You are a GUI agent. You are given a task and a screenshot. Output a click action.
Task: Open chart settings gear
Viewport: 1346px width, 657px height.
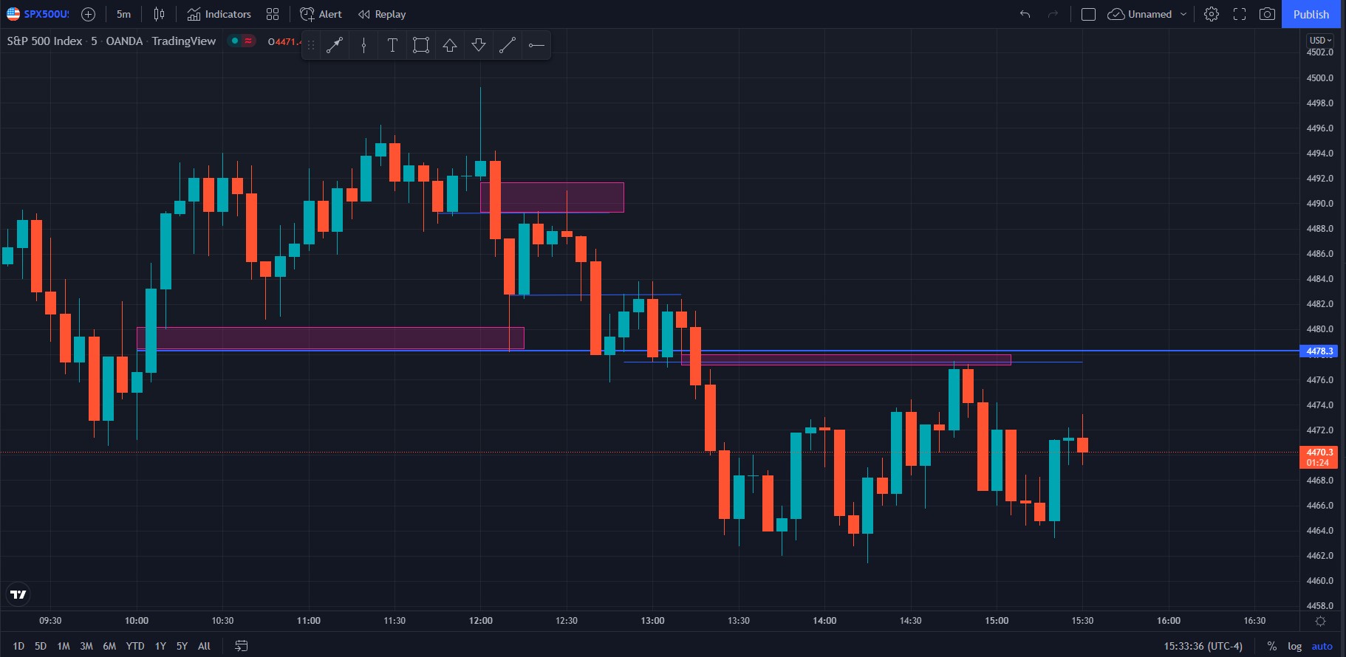[1212, 14]
